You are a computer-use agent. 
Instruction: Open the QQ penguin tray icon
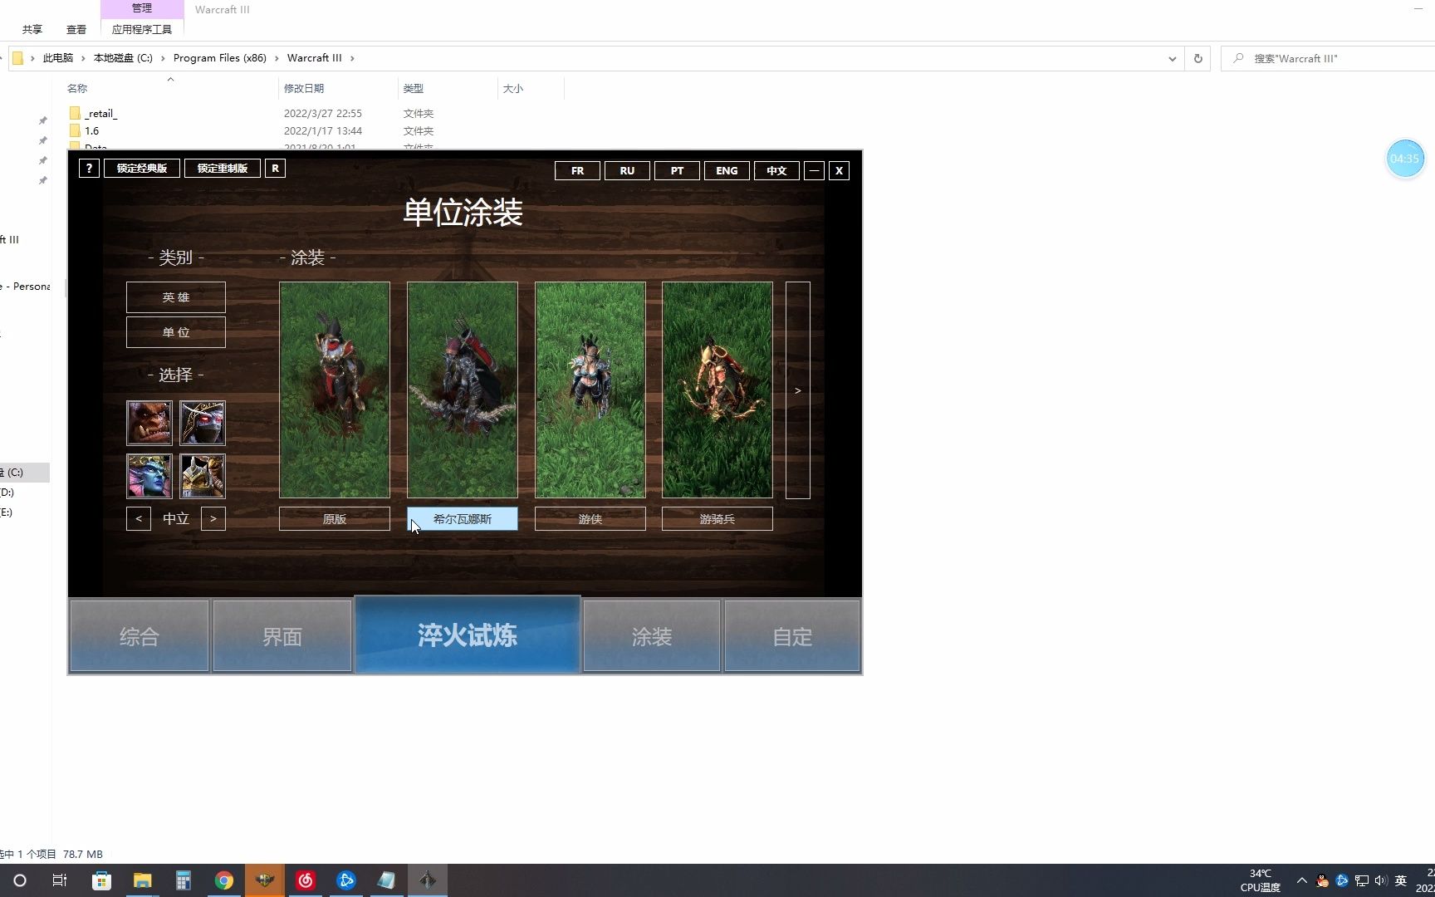click(x=1322, y=880)
